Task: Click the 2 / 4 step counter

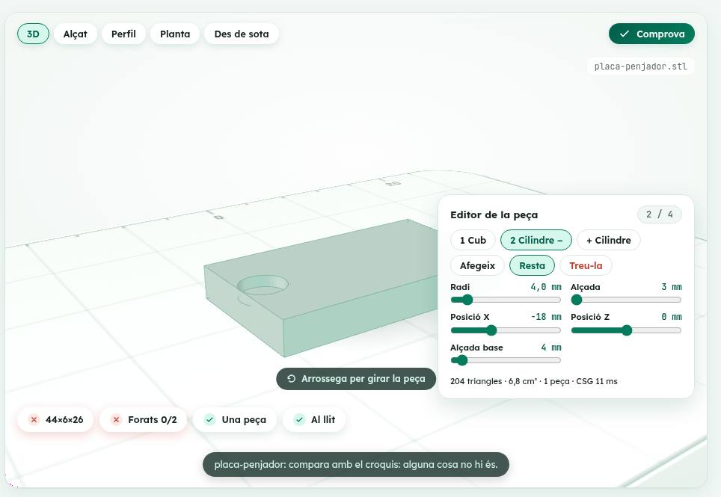Action: tap(660, 214)
